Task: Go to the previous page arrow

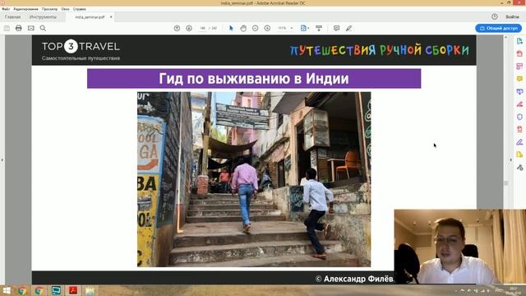Action: tap(178, 28)
